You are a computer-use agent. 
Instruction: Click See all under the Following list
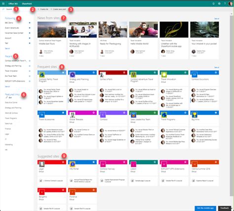(7, 49)
